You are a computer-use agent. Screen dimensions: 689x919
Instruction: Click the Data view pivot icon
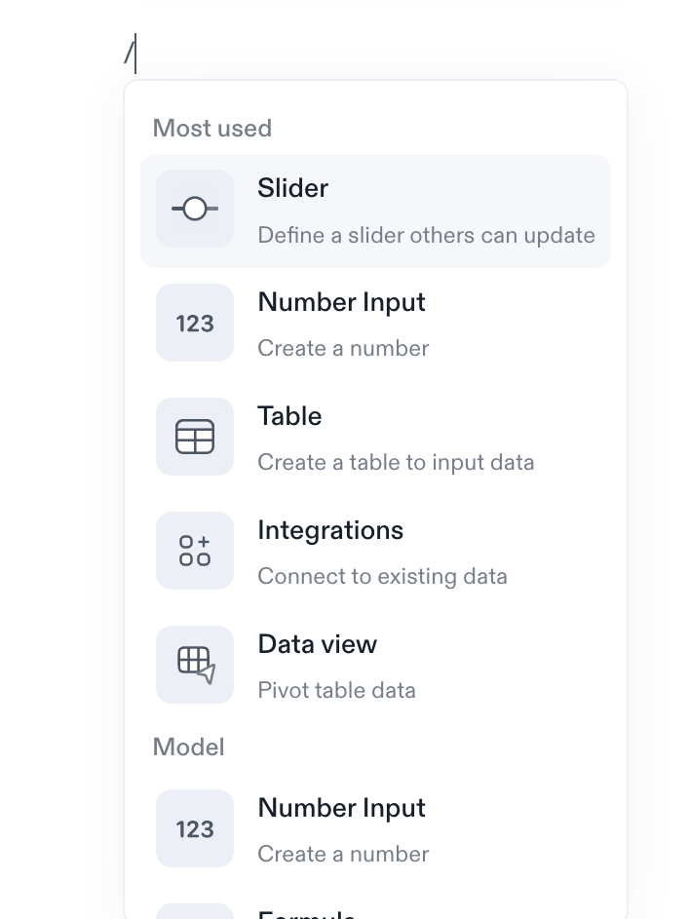tap(194, 665)
